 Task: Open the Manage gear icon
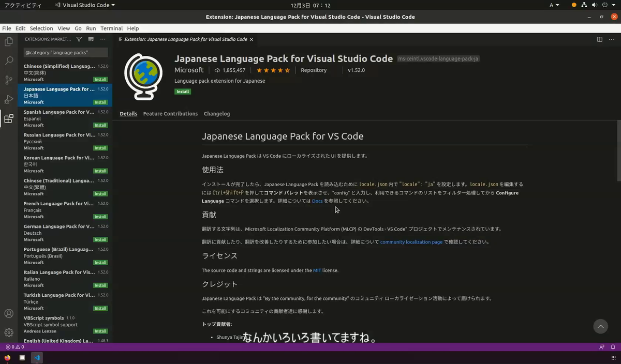(x=8, y=332)
